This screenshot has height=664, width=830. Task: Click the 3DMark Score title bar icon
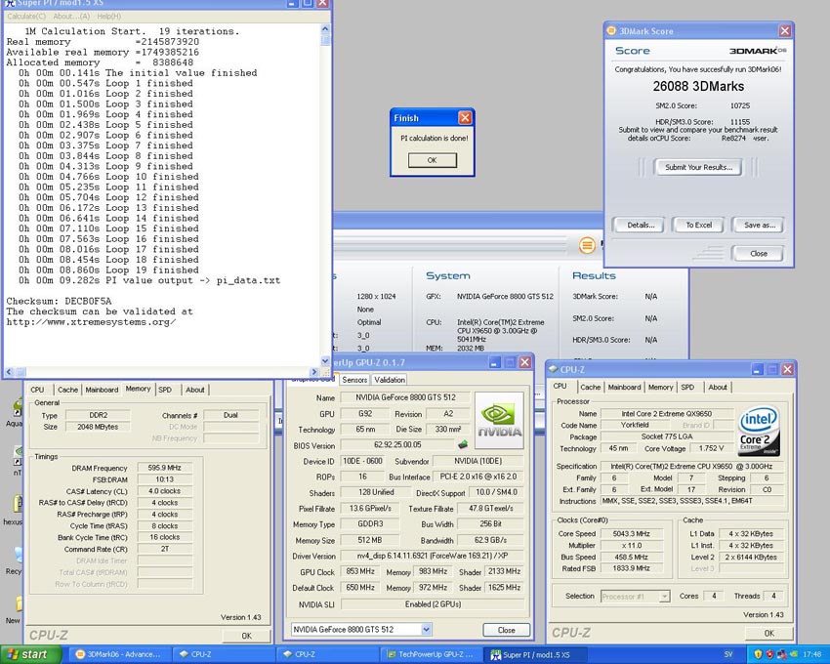click(x=611, y=30)
